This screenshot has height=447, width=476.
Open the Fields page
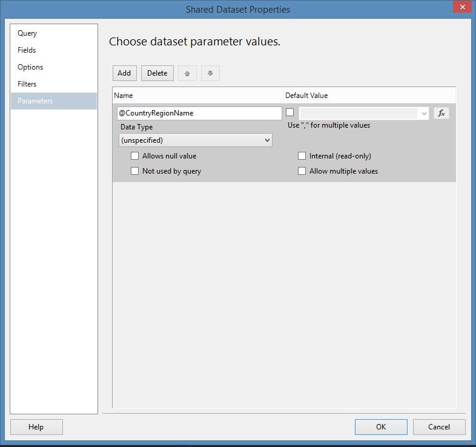[27, 50]
